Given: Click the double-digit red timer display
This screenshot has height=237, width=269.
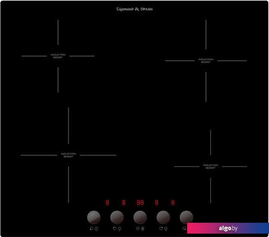Looking at the screenshot, I should click(x=140, y=203).
